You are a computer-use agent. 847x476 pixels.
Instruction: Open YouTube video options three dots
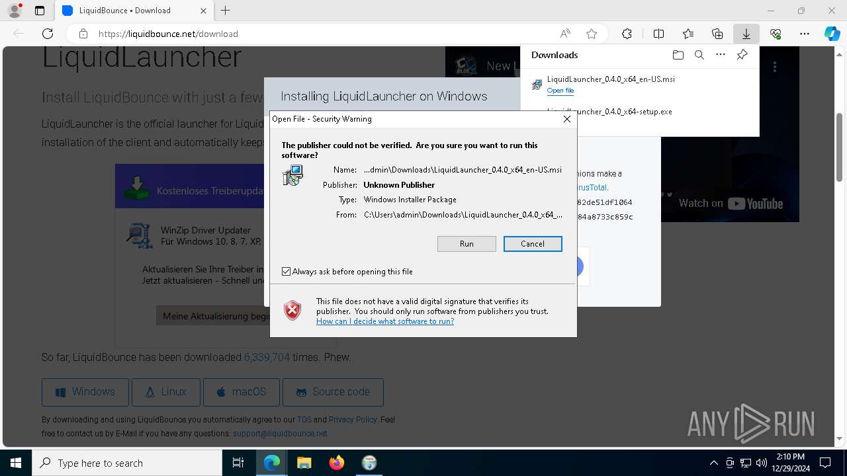tap(775, 66)
